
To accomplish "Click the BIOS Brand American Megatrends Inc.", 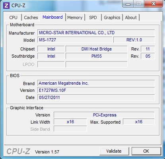I will pyautogui.click(x=96, y=83).
